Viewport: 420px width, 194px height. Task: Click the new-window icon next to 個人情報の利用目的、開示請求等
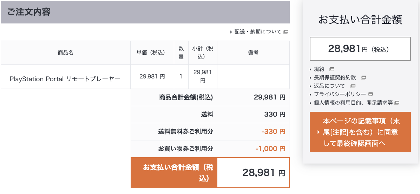tap(397, 103)
